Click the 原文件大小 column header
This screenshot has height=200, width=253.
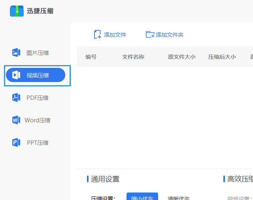click(x=181, y=57)
